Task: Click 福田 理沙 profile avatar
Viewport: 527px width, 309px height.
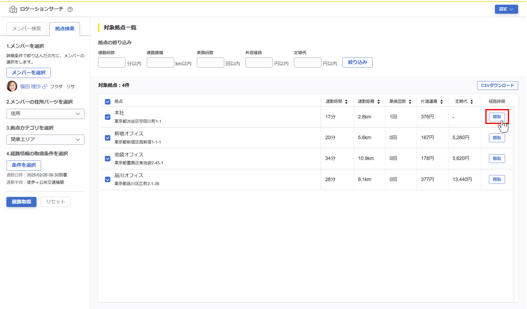Action: pyautogui.click(x=12, y=86)
